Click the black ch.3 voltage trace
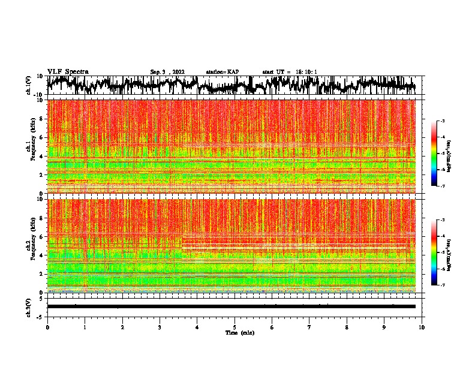 coord(232,306)
